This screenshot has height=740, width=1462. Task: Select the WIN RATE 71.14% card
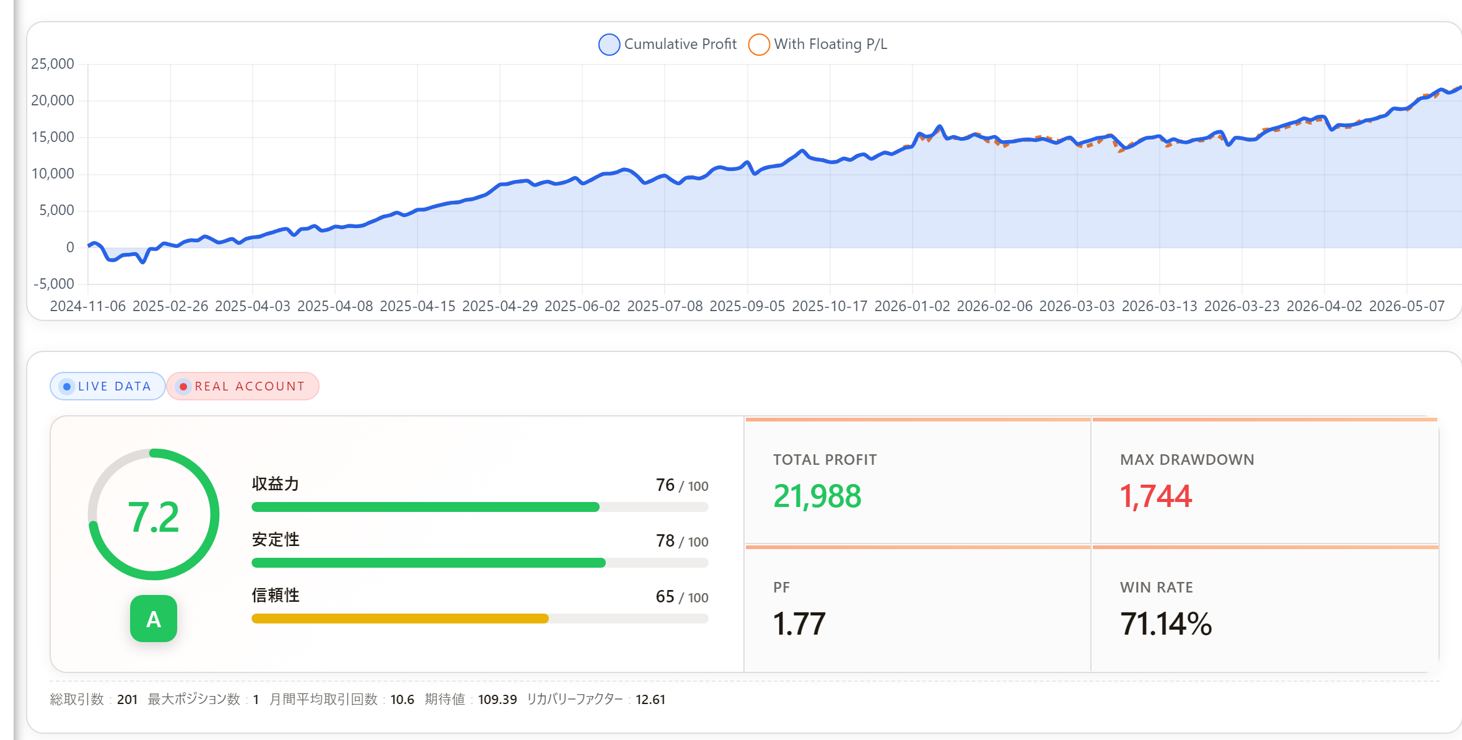point(1265,609)
